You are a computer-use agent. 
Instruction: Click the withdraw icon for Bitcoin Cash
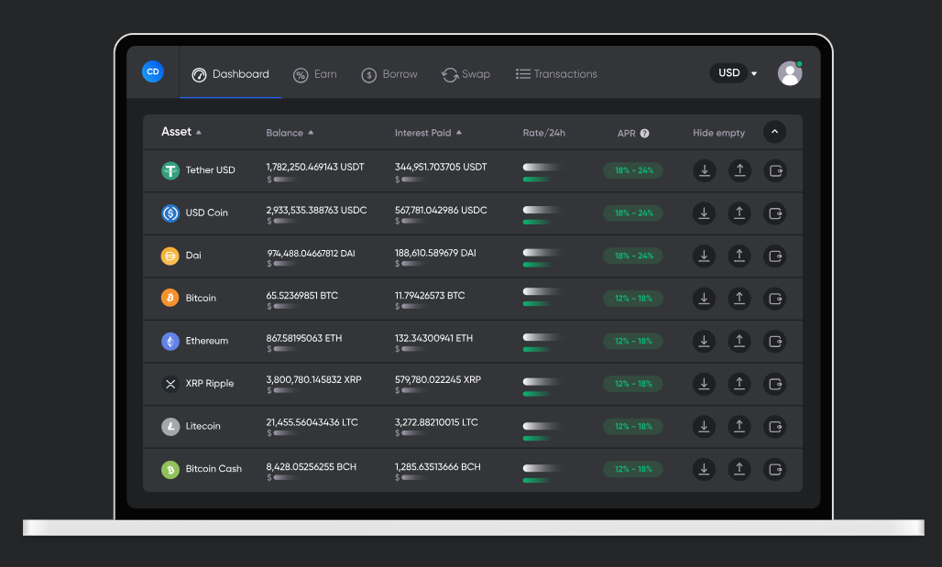coord(739,469)
